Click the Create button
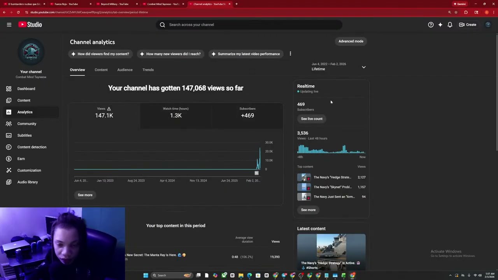The image size is (498, 280). 468,24
